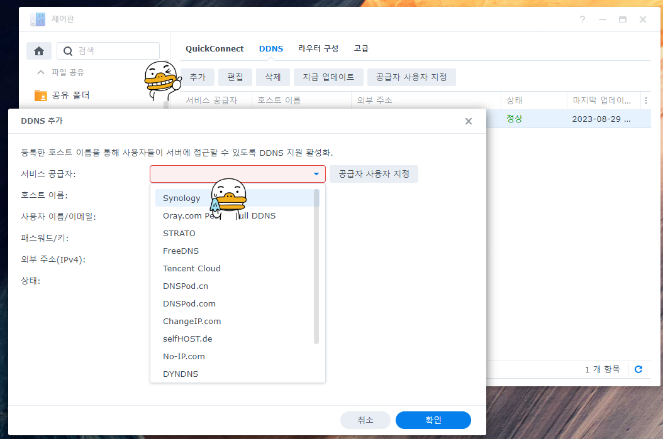Click the Control Panel app icon in title bar

tap(38, 19)
